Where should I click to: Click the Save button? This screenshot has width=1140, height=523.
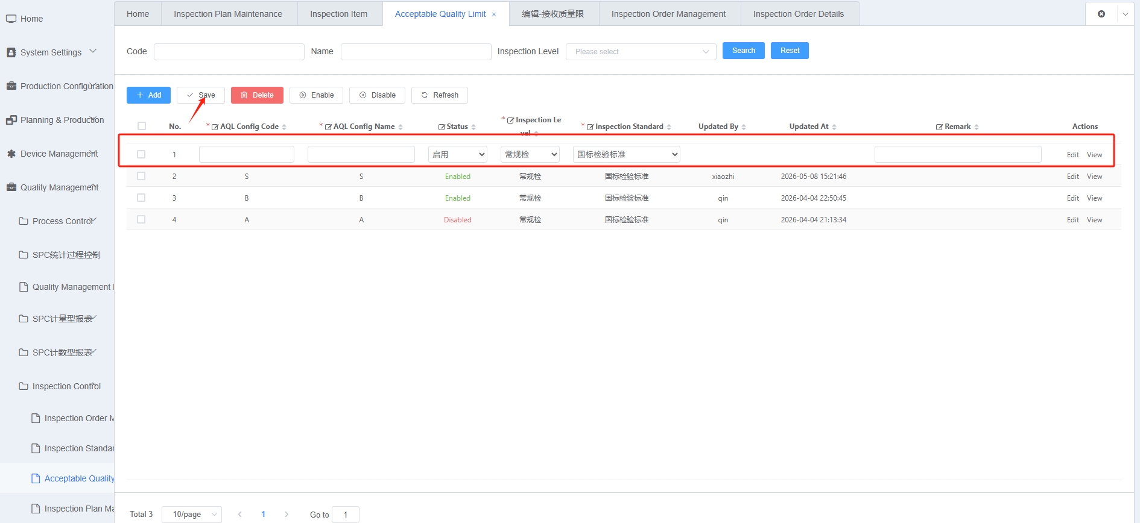click(201, 95)
